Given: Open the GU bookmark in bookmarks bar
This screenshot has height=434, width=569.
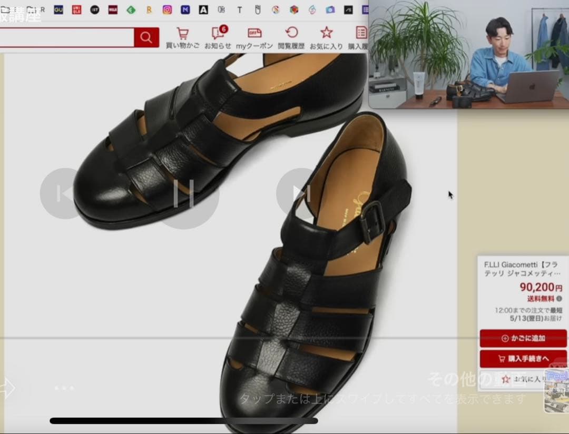Looking at the screenshot, I should (58, 9).
